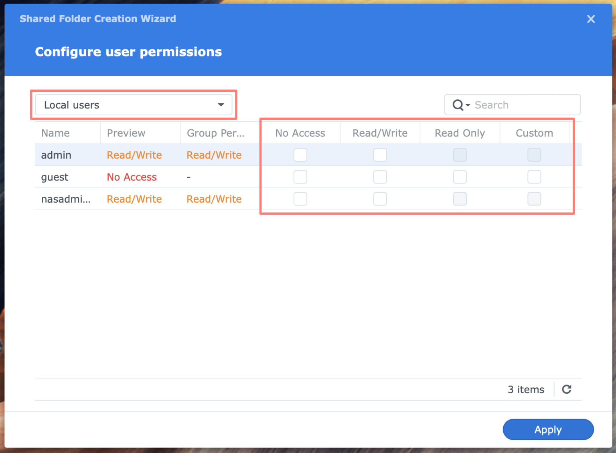Click the Group Permissions column header
Screen dimensions: 616x453
[x=216, y=133]
